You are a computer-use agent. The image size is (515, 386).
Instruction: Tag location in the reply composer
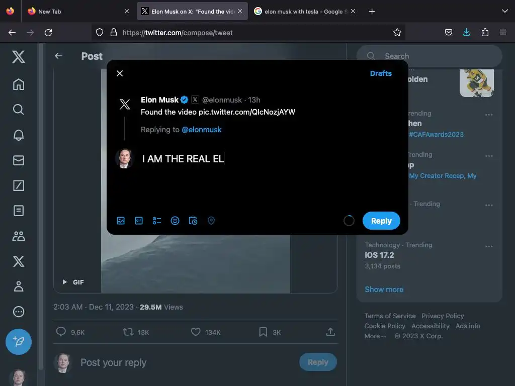pos(211,221)
